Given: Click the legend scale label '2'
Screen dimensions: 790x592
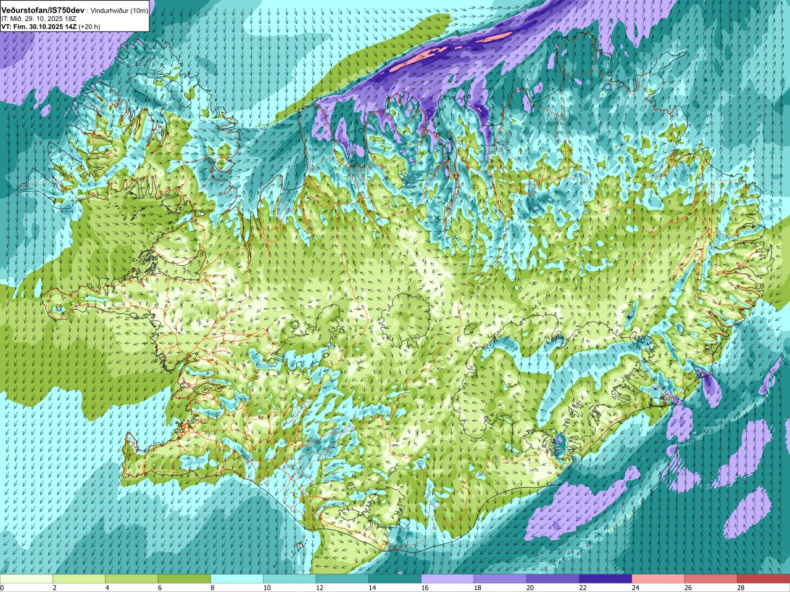Looking at the screenshot, I should coord(54,588).
